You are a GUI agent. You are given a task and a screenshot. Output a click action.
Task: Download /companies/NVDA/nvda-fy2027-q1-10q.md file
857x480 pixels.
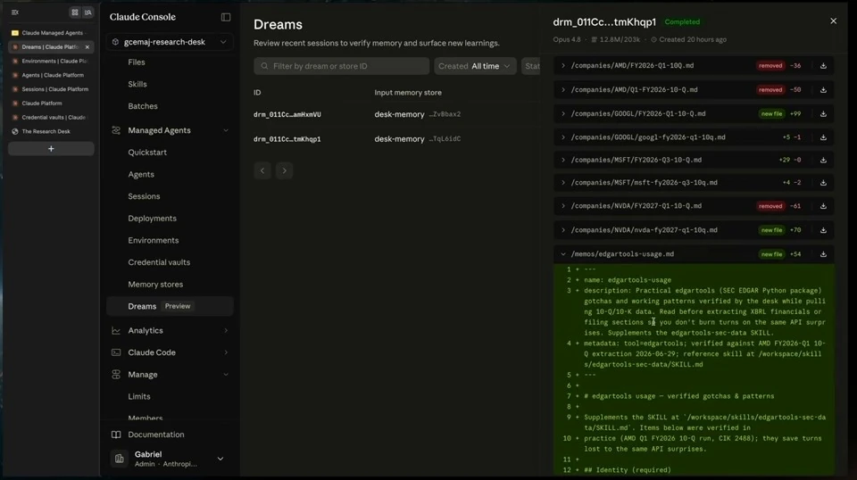click(823, 230)
